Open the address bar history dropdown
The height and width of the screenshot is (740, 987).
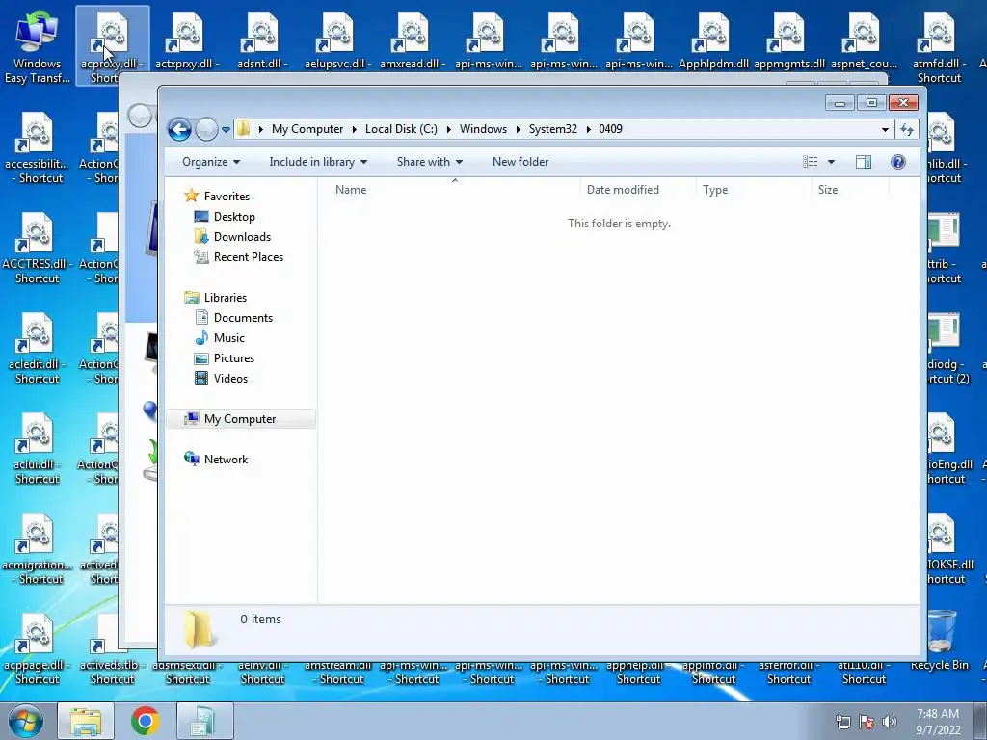[885, 130]
